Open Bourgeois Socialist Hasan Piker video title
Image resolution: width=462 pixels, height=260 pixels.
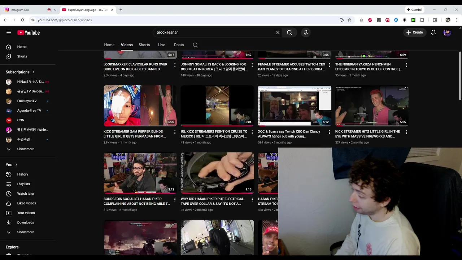click(x=137, y=201)
